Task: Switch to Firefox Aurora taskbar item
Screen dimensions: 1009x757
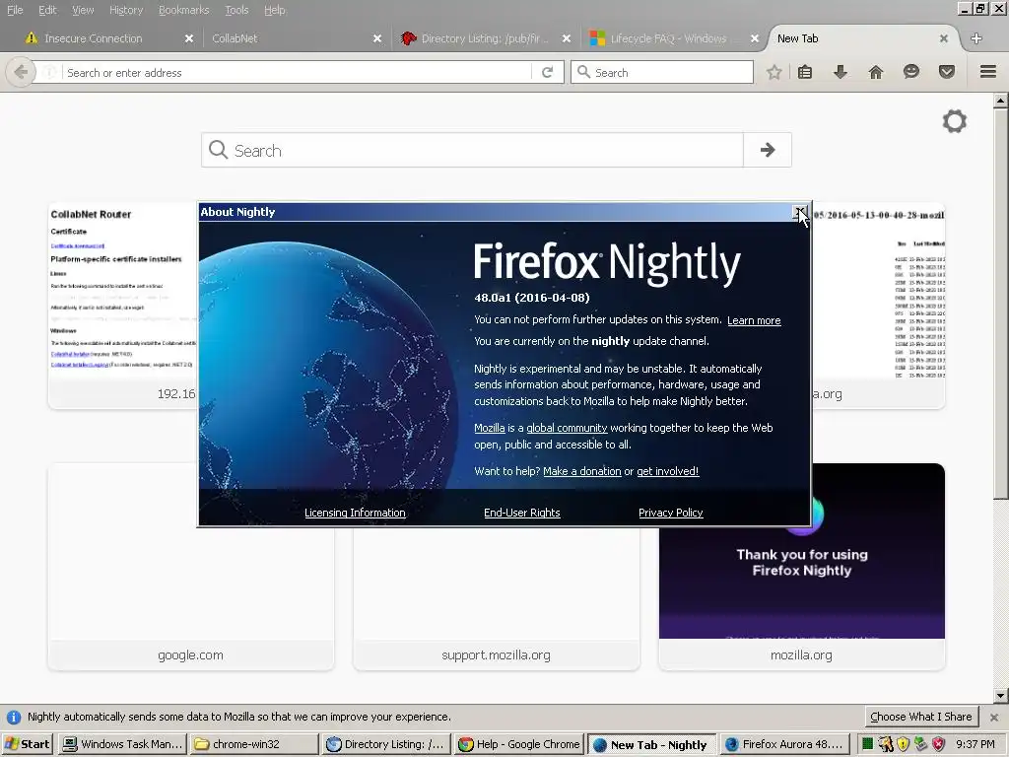Action: [x=784, y=744]
